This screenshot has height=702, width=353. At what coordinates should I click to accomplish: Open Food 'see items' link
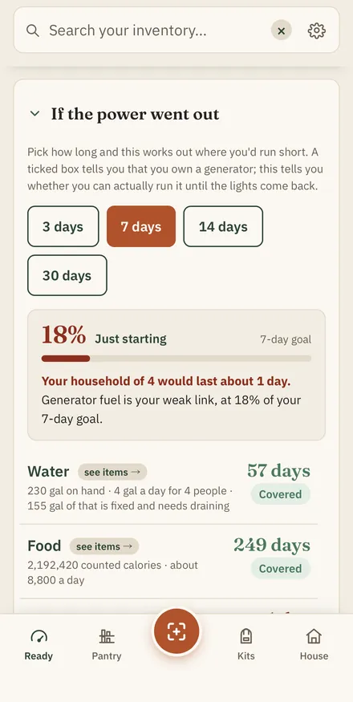[104, 546]
